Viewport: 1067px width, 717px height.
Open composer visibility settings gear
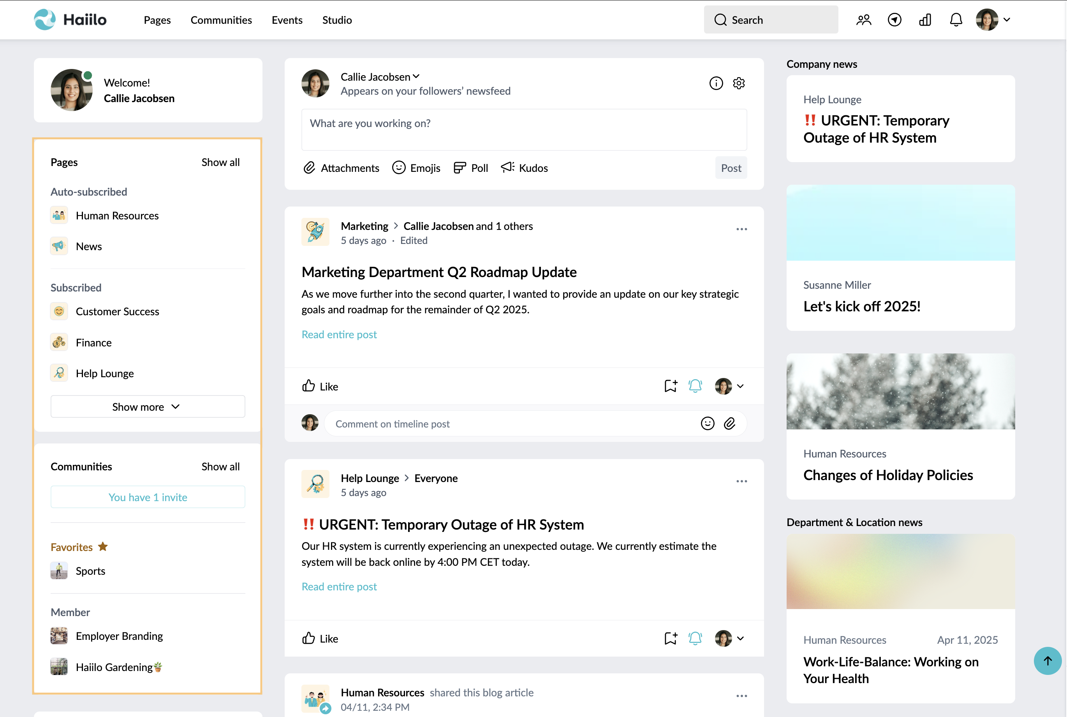coord(739,83)
